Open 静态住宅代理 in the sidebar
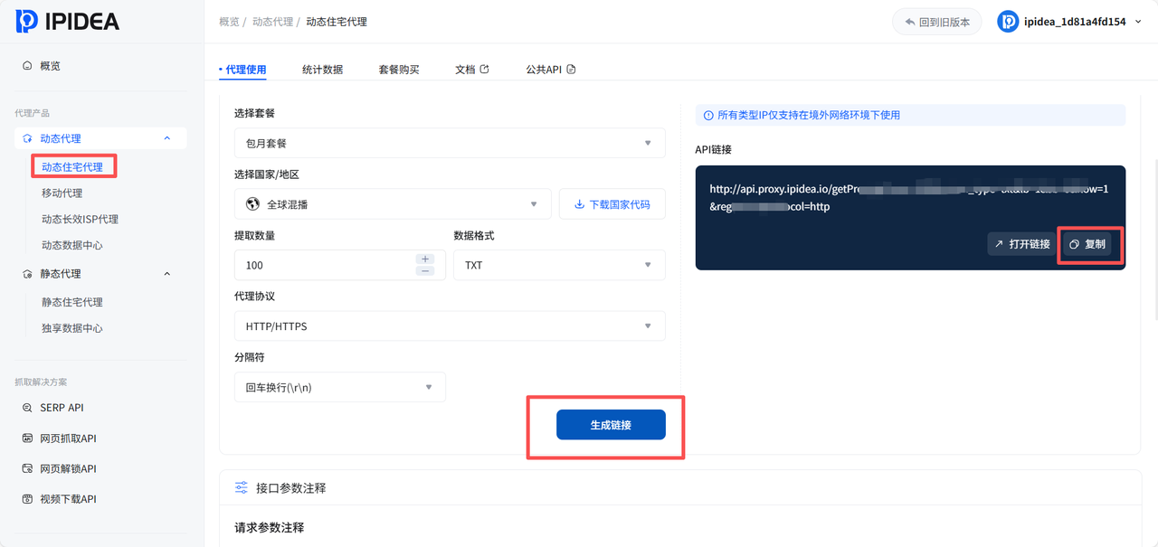The image size is (1158, 547). (72, 302)
